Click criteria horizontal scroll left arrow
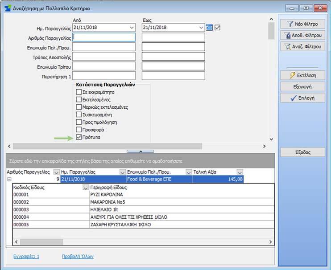331x270 pixels. point(9,146)
